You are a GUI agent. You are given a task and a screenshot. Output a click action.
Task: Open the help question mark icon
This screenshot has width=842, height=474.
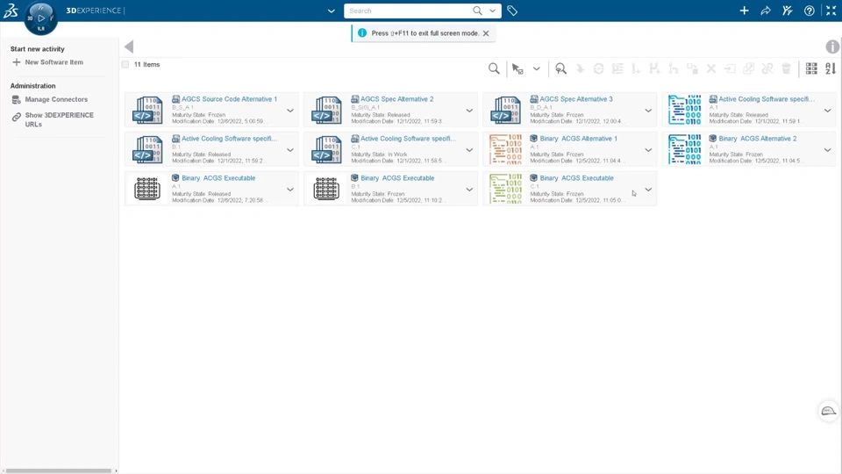[x=809, y=11]
